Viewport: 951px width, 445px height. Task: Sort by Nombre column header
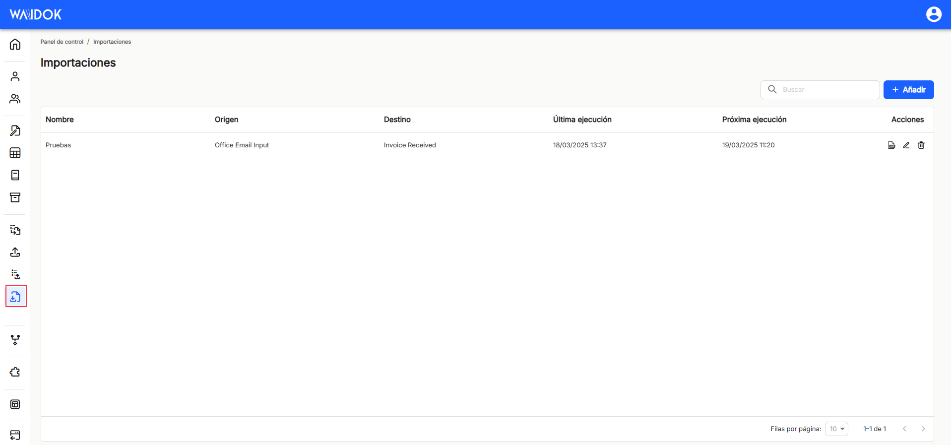60,120
